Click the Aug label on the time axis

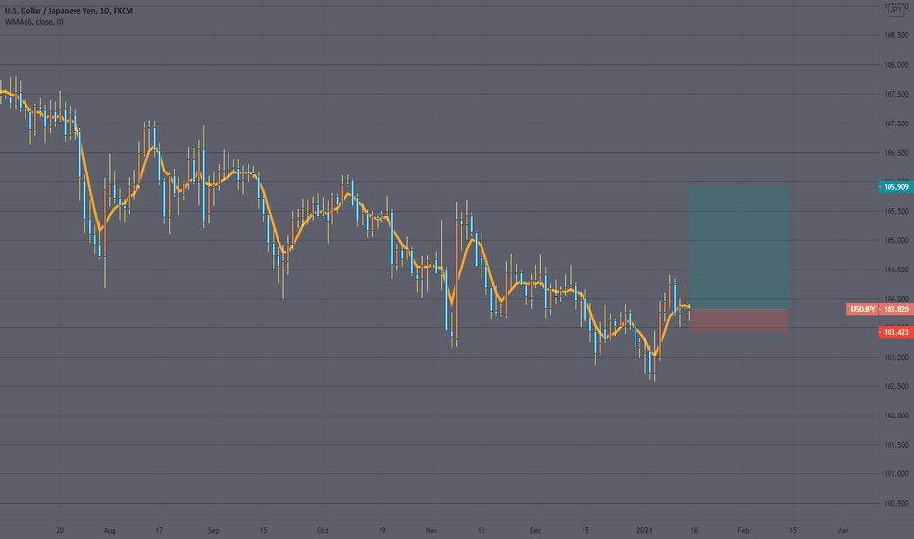[109, 531]
